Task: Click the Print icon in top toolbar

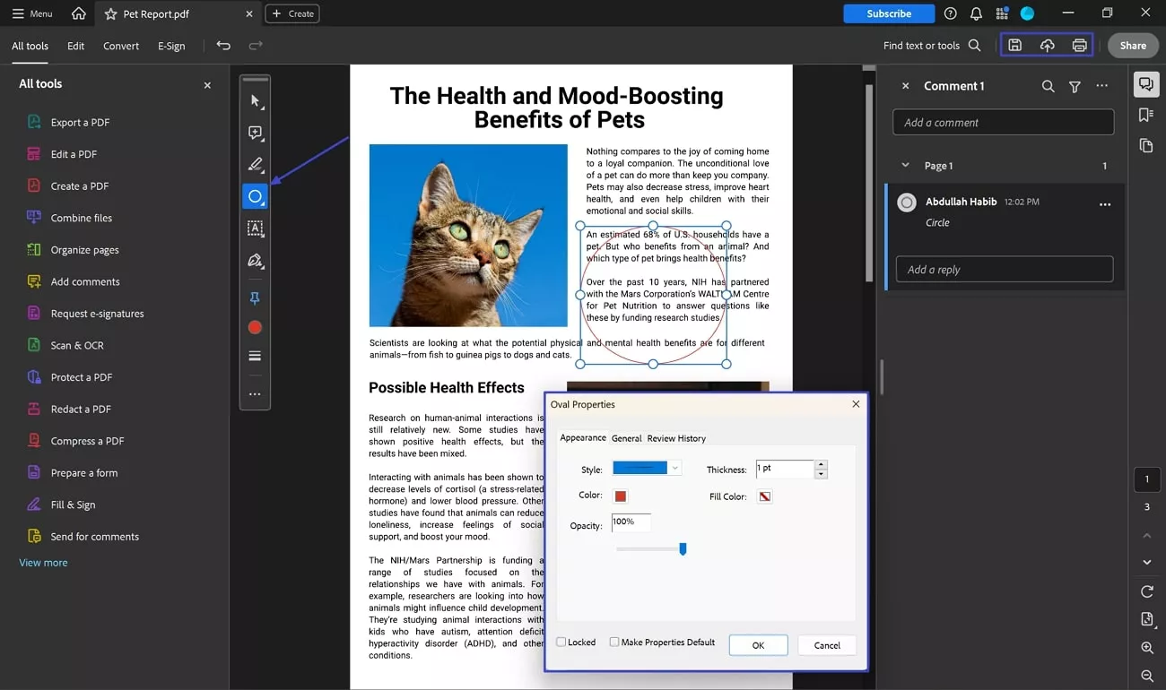Action: pyautogui.click(x=1077, y=45)
